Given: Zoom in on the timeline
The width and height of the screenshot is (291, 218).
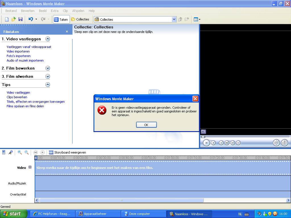Looking at the screenshot, I should point(20,152).
